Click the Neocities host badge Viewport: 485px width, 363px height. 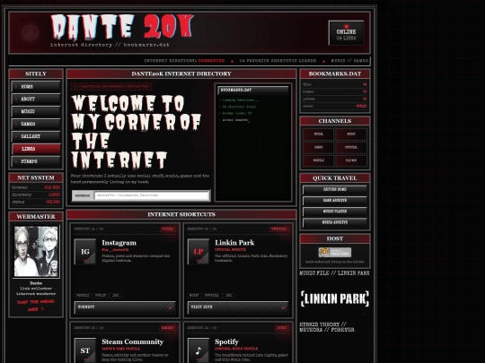[335, 253]
